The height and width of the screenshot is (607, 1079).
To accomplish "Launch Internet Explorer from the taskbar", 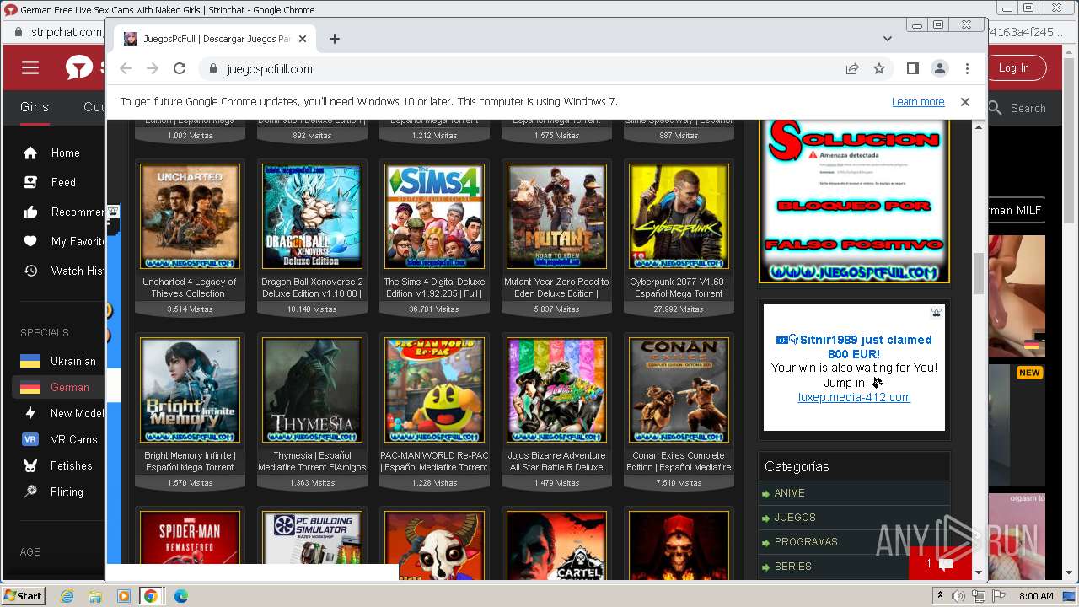I will click(67, 596).
